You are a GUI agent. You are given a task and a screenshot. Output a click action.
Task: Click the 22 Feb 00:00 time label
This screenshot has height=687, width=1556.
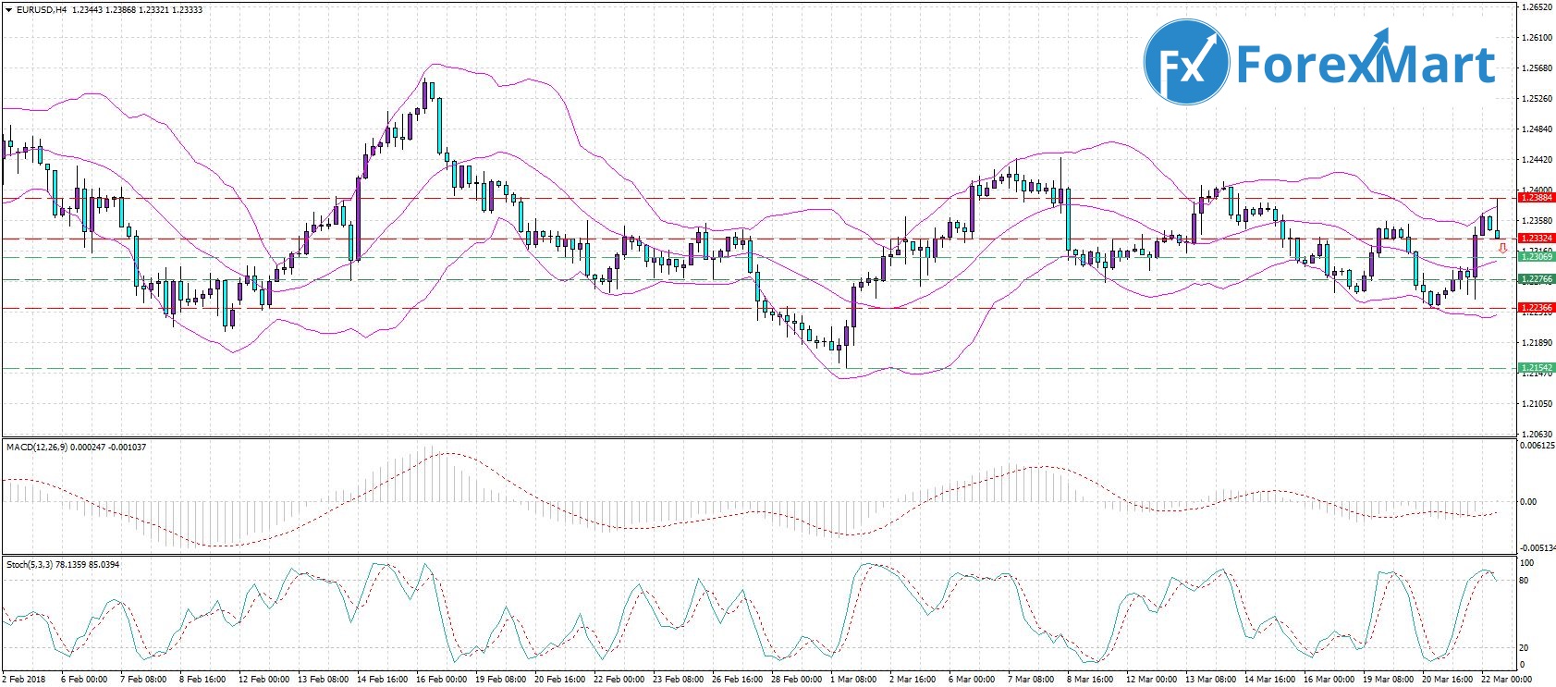point(619,680)
